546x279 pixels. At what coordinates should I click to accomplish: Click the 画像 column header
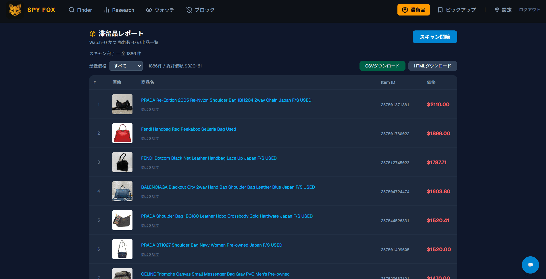(x=117, y=82)
